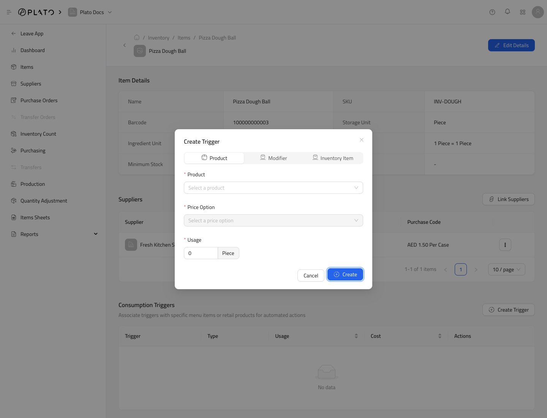547x418 pixels.
Task: Toggle the sidebar collapse menu icon
Action: point(9,12)
